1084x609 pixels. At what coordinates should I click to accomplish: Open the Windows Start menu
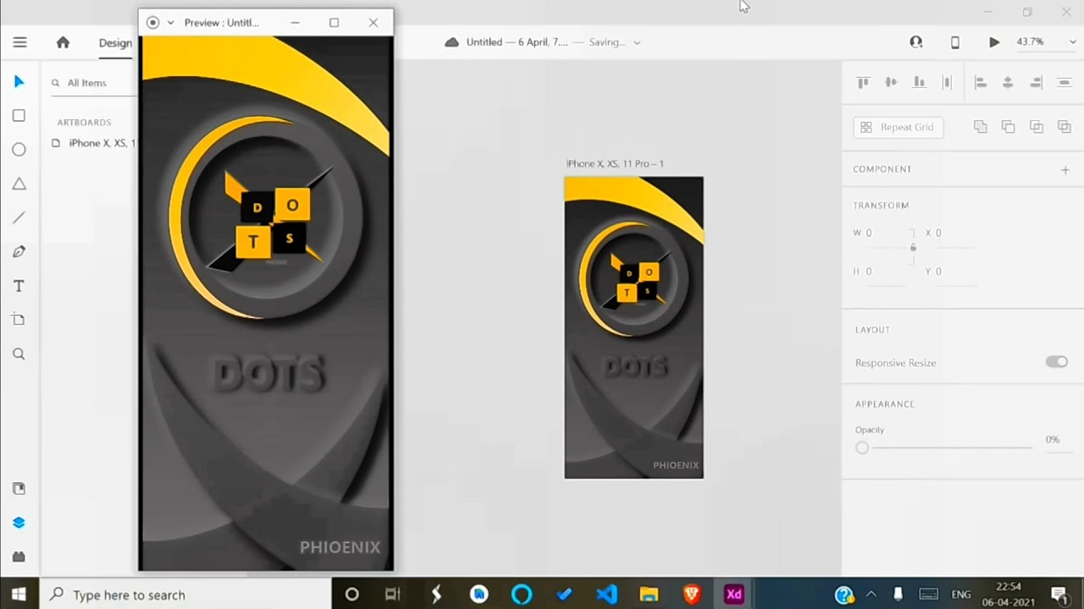click(x=19, y=595)
